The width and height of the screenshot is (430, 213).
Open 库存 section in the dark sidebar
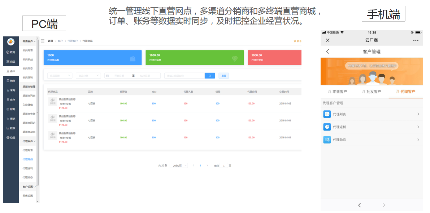11,100
